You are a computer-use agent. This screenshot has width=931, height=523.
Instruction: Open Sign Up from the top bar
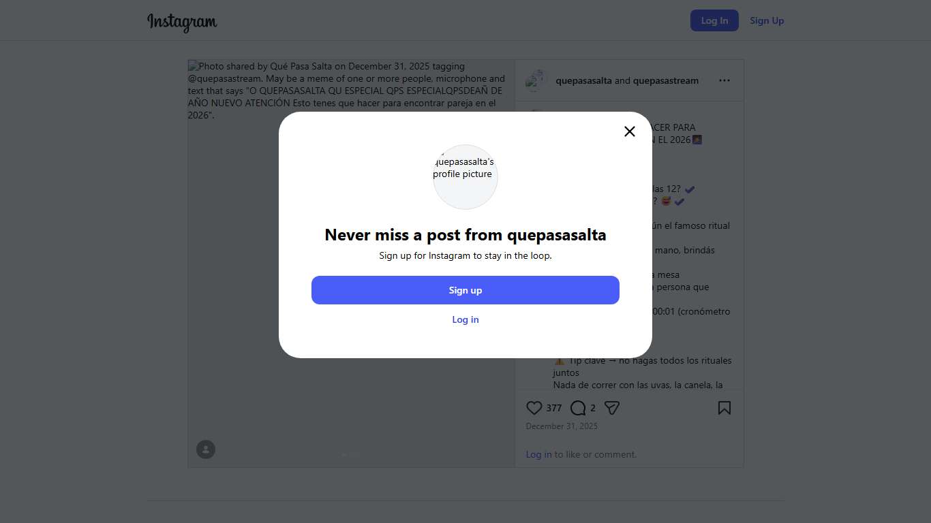[x=767, y=20]
